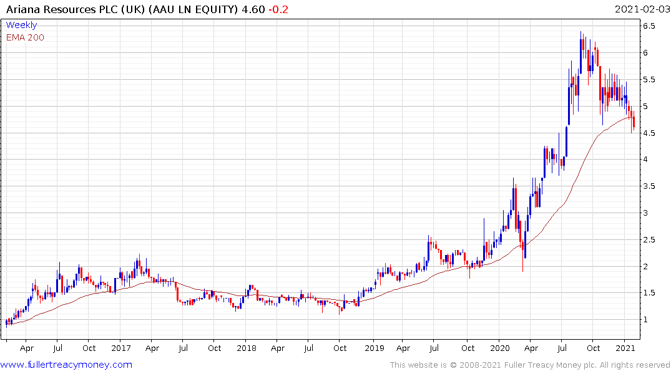Open the www.fullertreacymoney.com link
The image size is (671, 374).
(66, 365)
